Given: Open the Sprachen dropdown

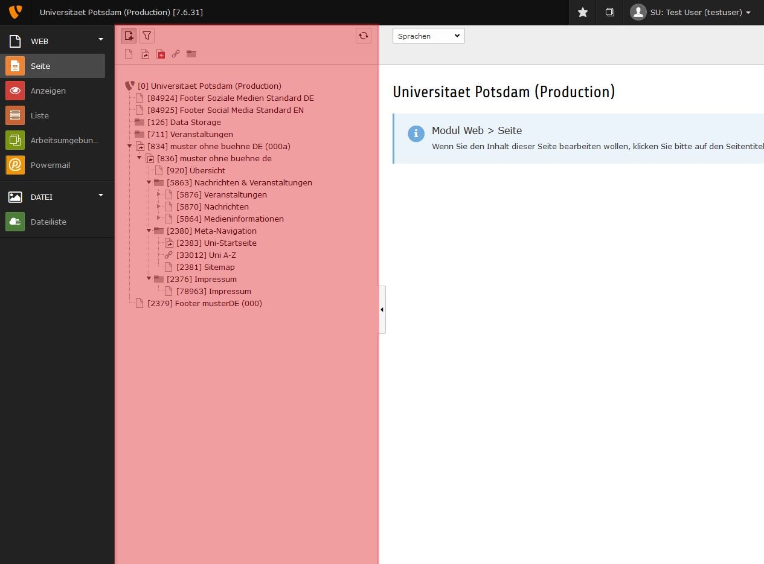Looking at the screenshot, I should coord(428,36).
